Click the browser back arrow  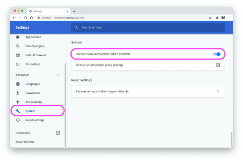tap(14, 18)
